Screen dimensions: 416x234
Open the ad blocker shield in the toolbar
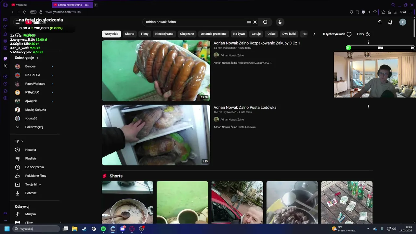363,12
